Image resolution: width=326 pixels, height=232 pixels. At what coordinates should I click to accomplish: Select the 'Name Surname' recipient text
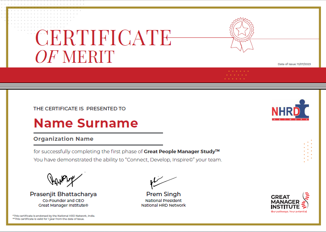[x=86, y=123]
